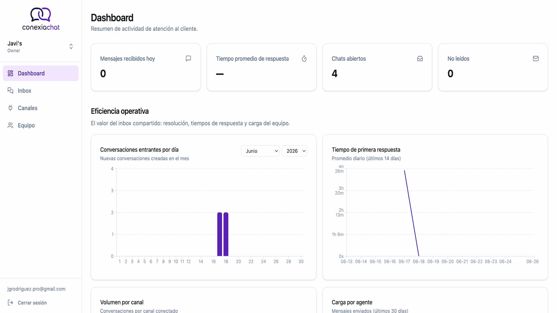Expand the Javi's workspace switcher

pyautogui.click(x=41, y=47)
